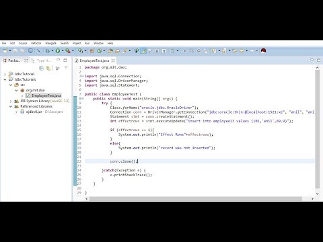Toggle the fold marker beside the main method
323x242 pixels.
[83, 99]
